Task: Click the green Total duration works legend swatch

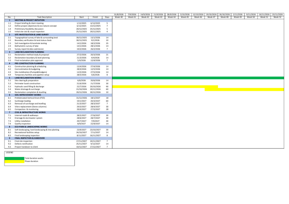Action: tap(14, 159)
